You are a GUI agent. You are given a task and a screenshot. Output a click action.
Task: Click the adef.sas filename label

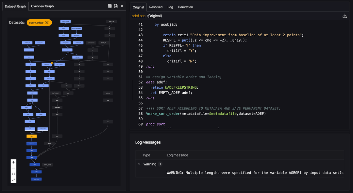(139, 15)
